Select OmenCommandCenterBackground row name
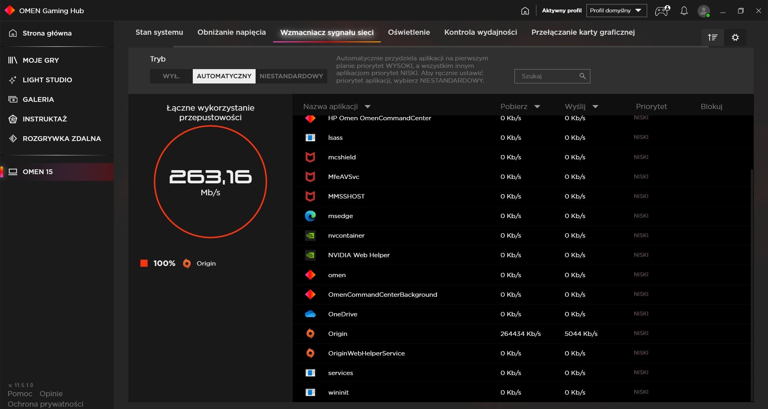Viewport: 768px width, 409px height. pos(382,295)
